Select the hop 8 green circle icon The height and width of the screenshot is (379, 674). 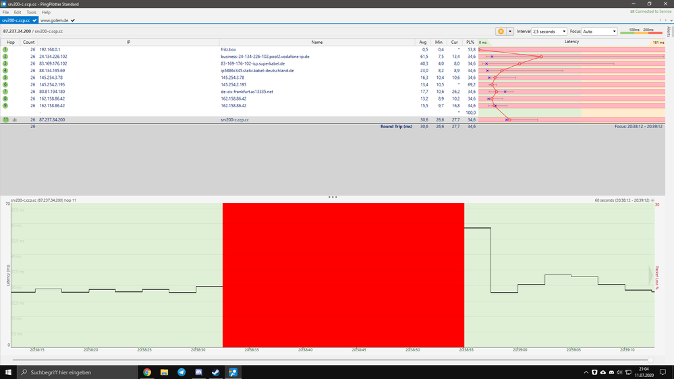tap(5, 98)
